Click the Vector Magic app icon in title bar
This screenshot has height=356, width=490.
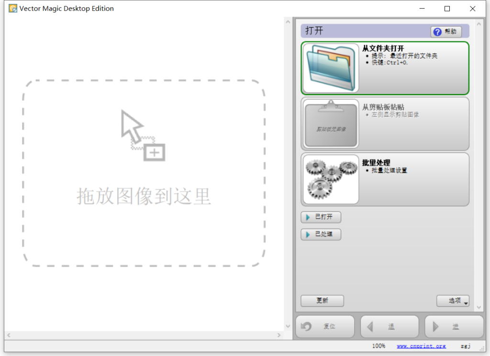[13, 9]
